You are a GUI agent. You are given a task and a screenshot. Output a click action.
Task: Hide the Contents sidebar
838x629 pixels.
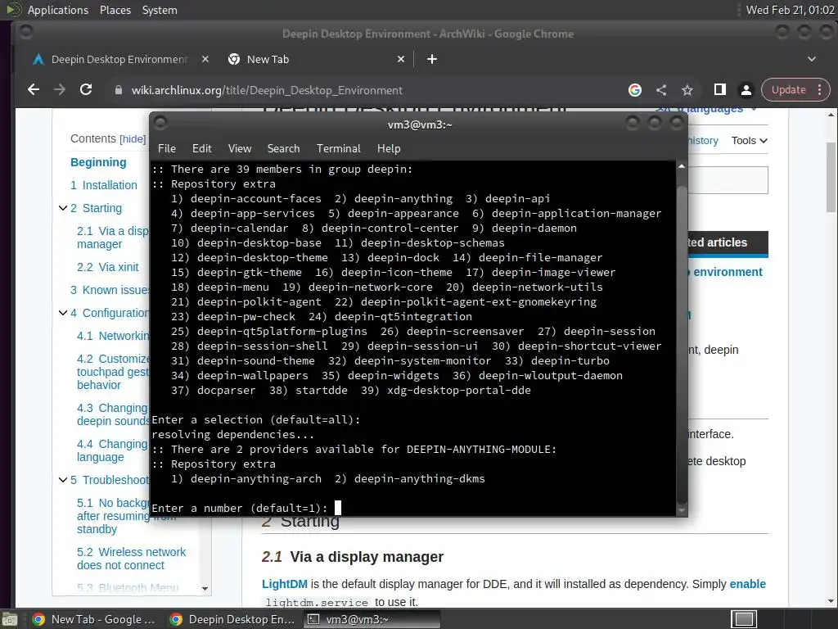pos(133,139)
